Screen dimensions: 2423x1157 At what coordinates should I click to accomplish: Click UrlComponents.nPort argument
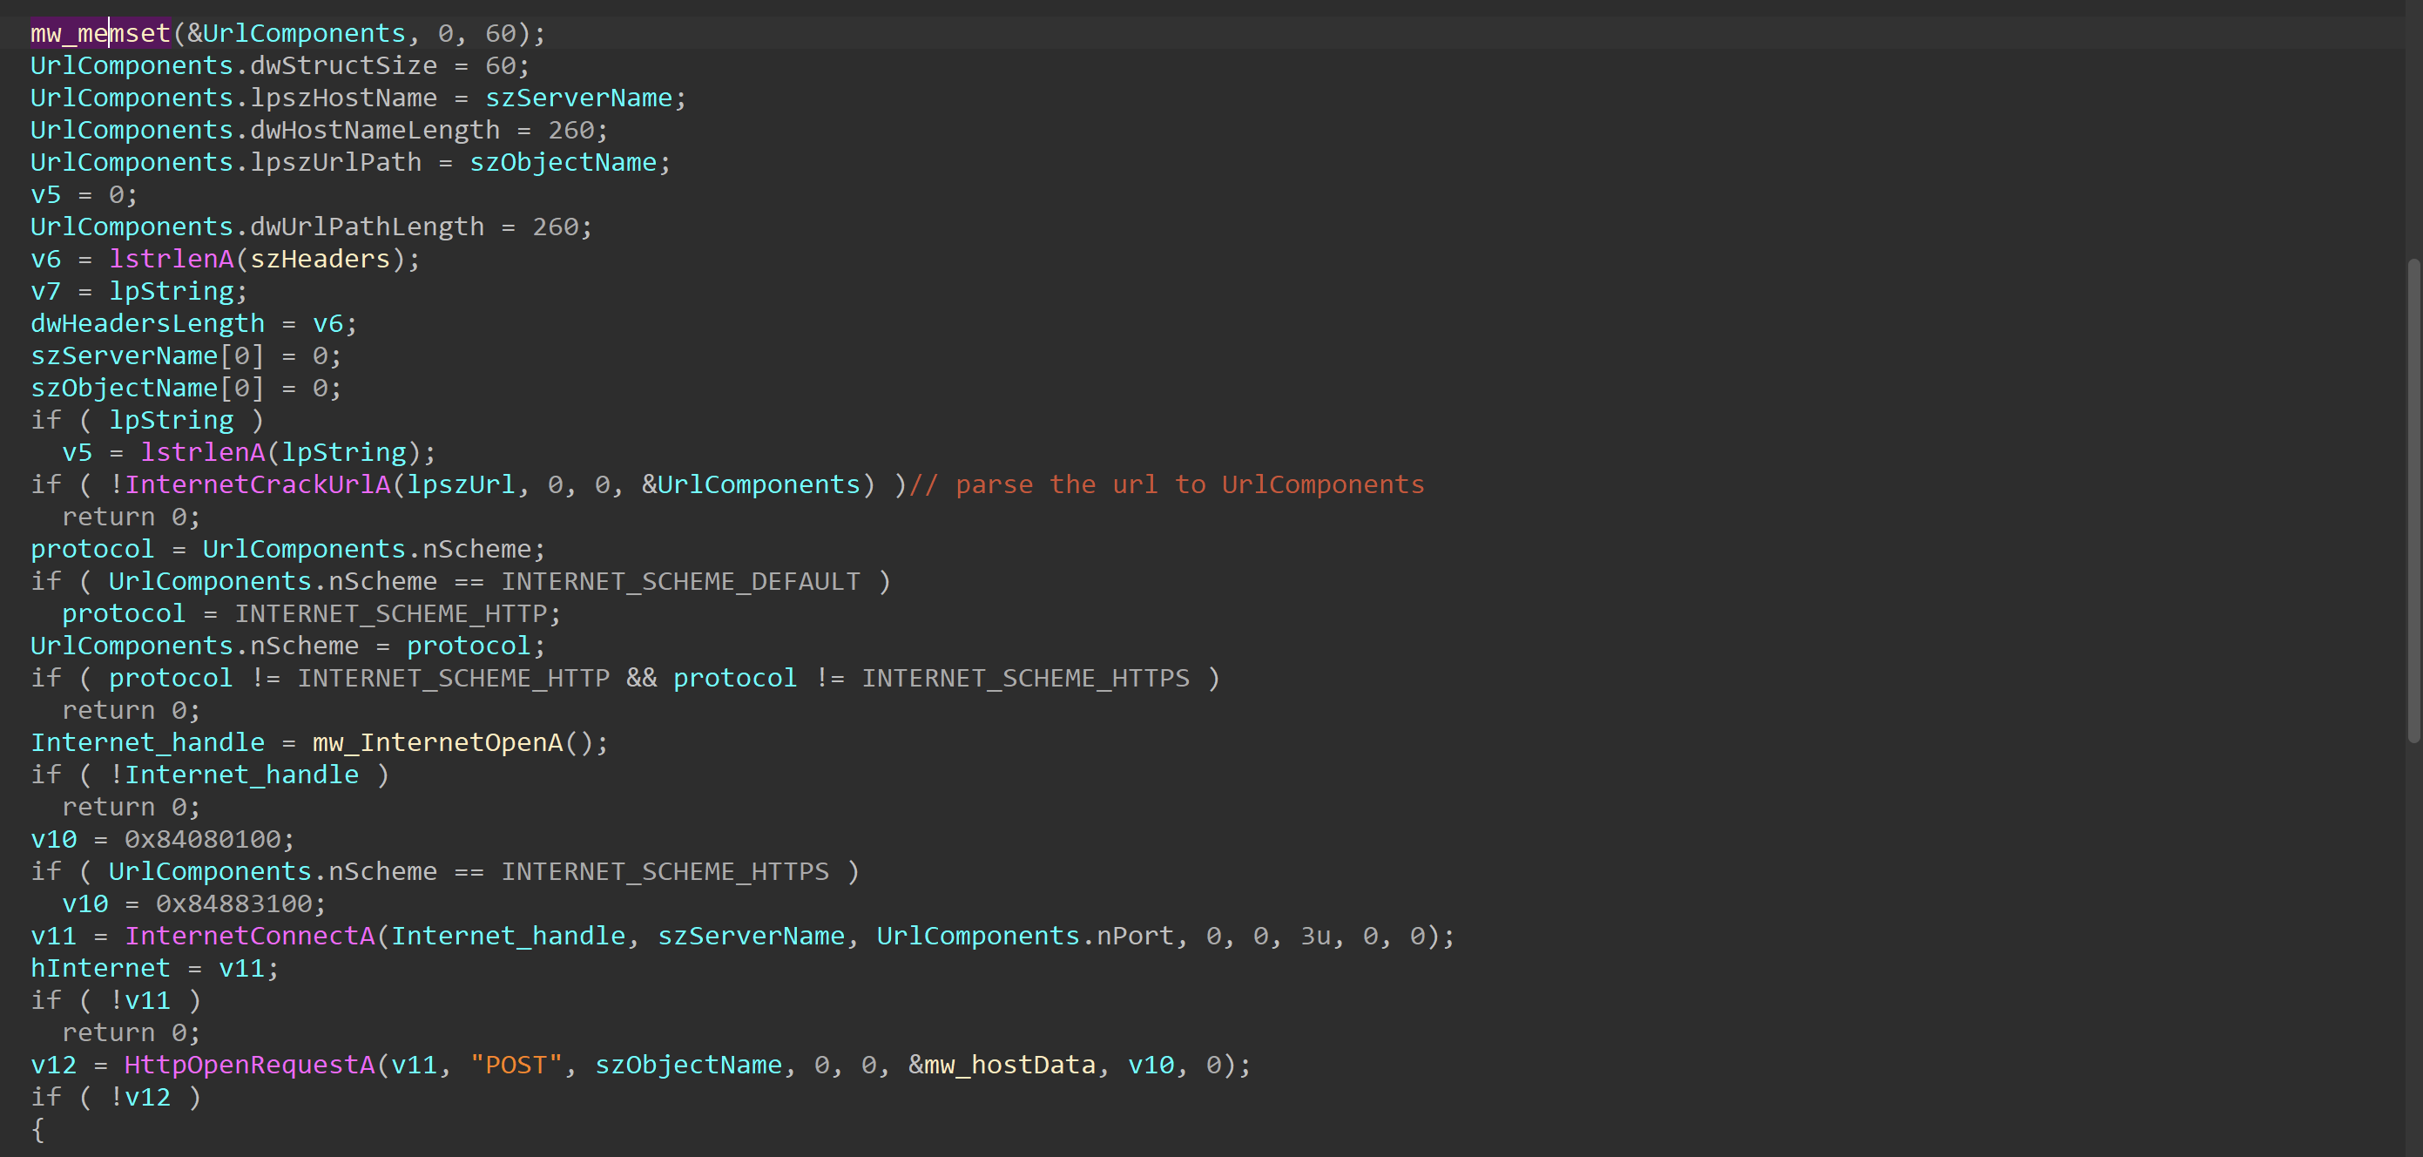click(x=1025, y=936)
